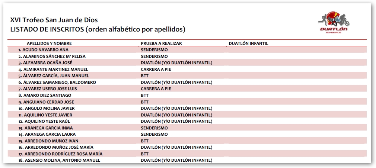Image resolution: width=376 pixels, height=168 pixels.
Task: Click the PRUEBA A REALIZAR column header
Action: (161, 43)
